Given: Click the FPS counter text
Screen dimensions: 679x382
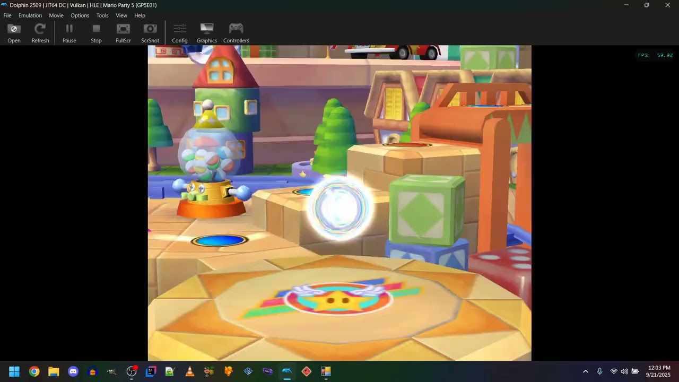Looking at the screenshot, I should [x=655, y=55].
